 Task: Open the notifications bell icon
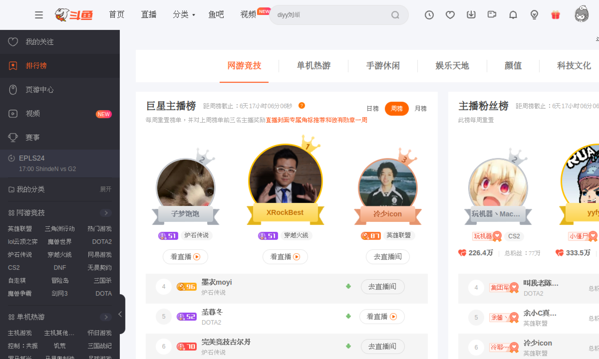513,15
